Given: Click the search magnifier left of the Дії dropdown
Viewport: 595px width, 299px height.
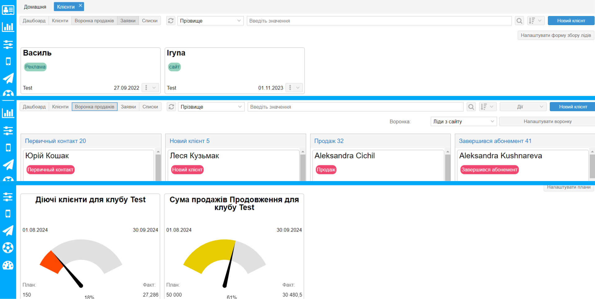Looking at the screenshot, I should click(471, 107).
